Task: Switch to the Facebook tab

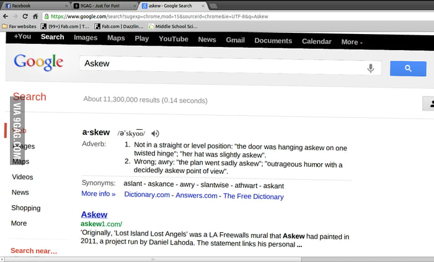Action: pos(35,6)
